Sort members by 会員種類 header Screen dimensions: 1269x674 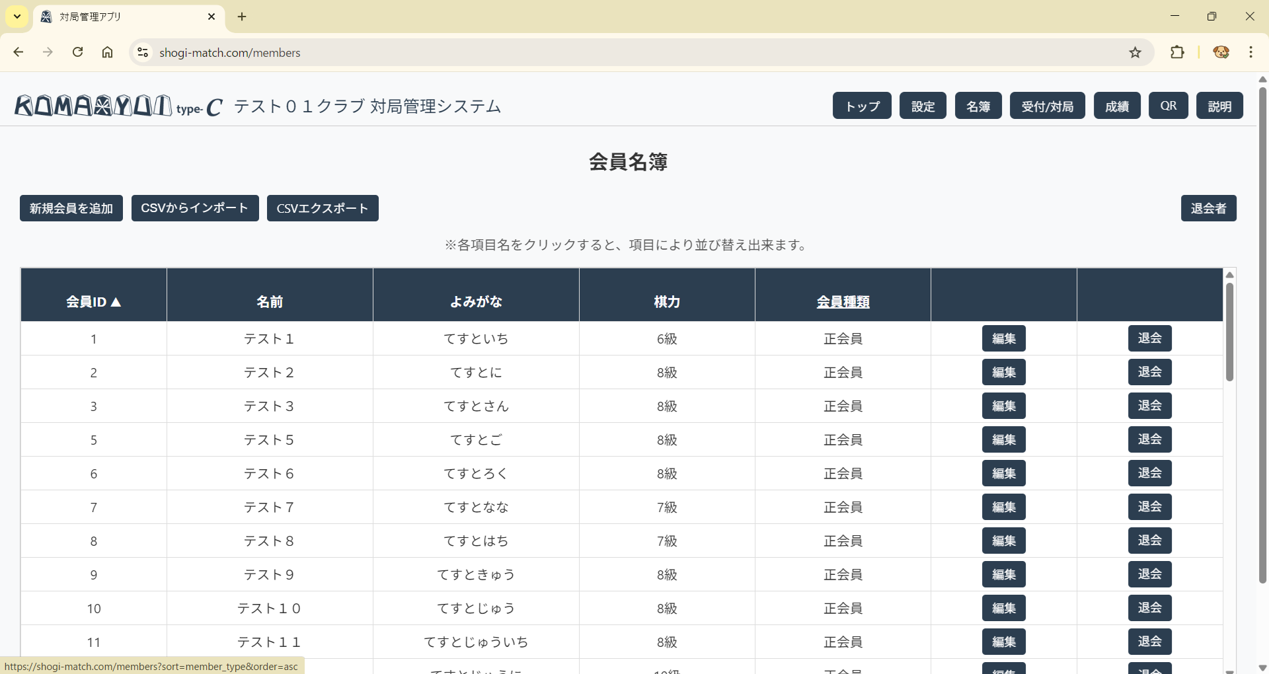coord(843,302)
